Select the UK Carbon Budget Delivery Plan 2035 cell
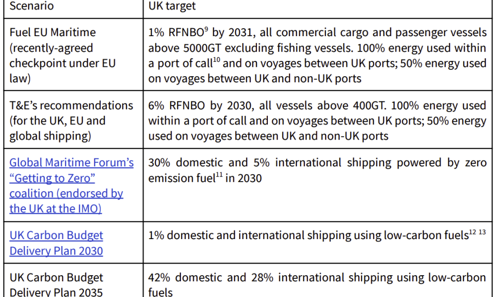Image resolution: width=496 pixels, height=297 pixels. [x=73, y=281]
